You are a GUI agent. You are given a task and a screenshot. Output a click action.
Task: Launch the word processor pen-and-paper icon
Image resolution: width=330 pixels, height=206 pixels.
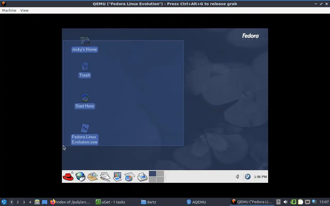tap(105, 177)
